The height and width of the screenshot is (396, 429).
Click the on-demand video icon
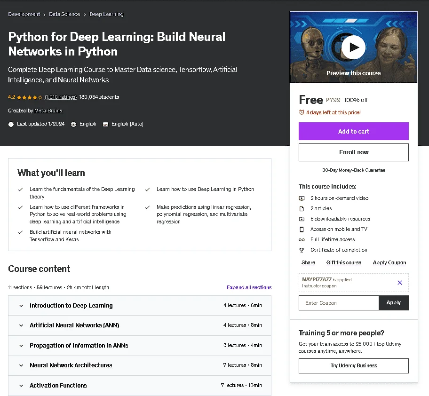click(302, 198)
